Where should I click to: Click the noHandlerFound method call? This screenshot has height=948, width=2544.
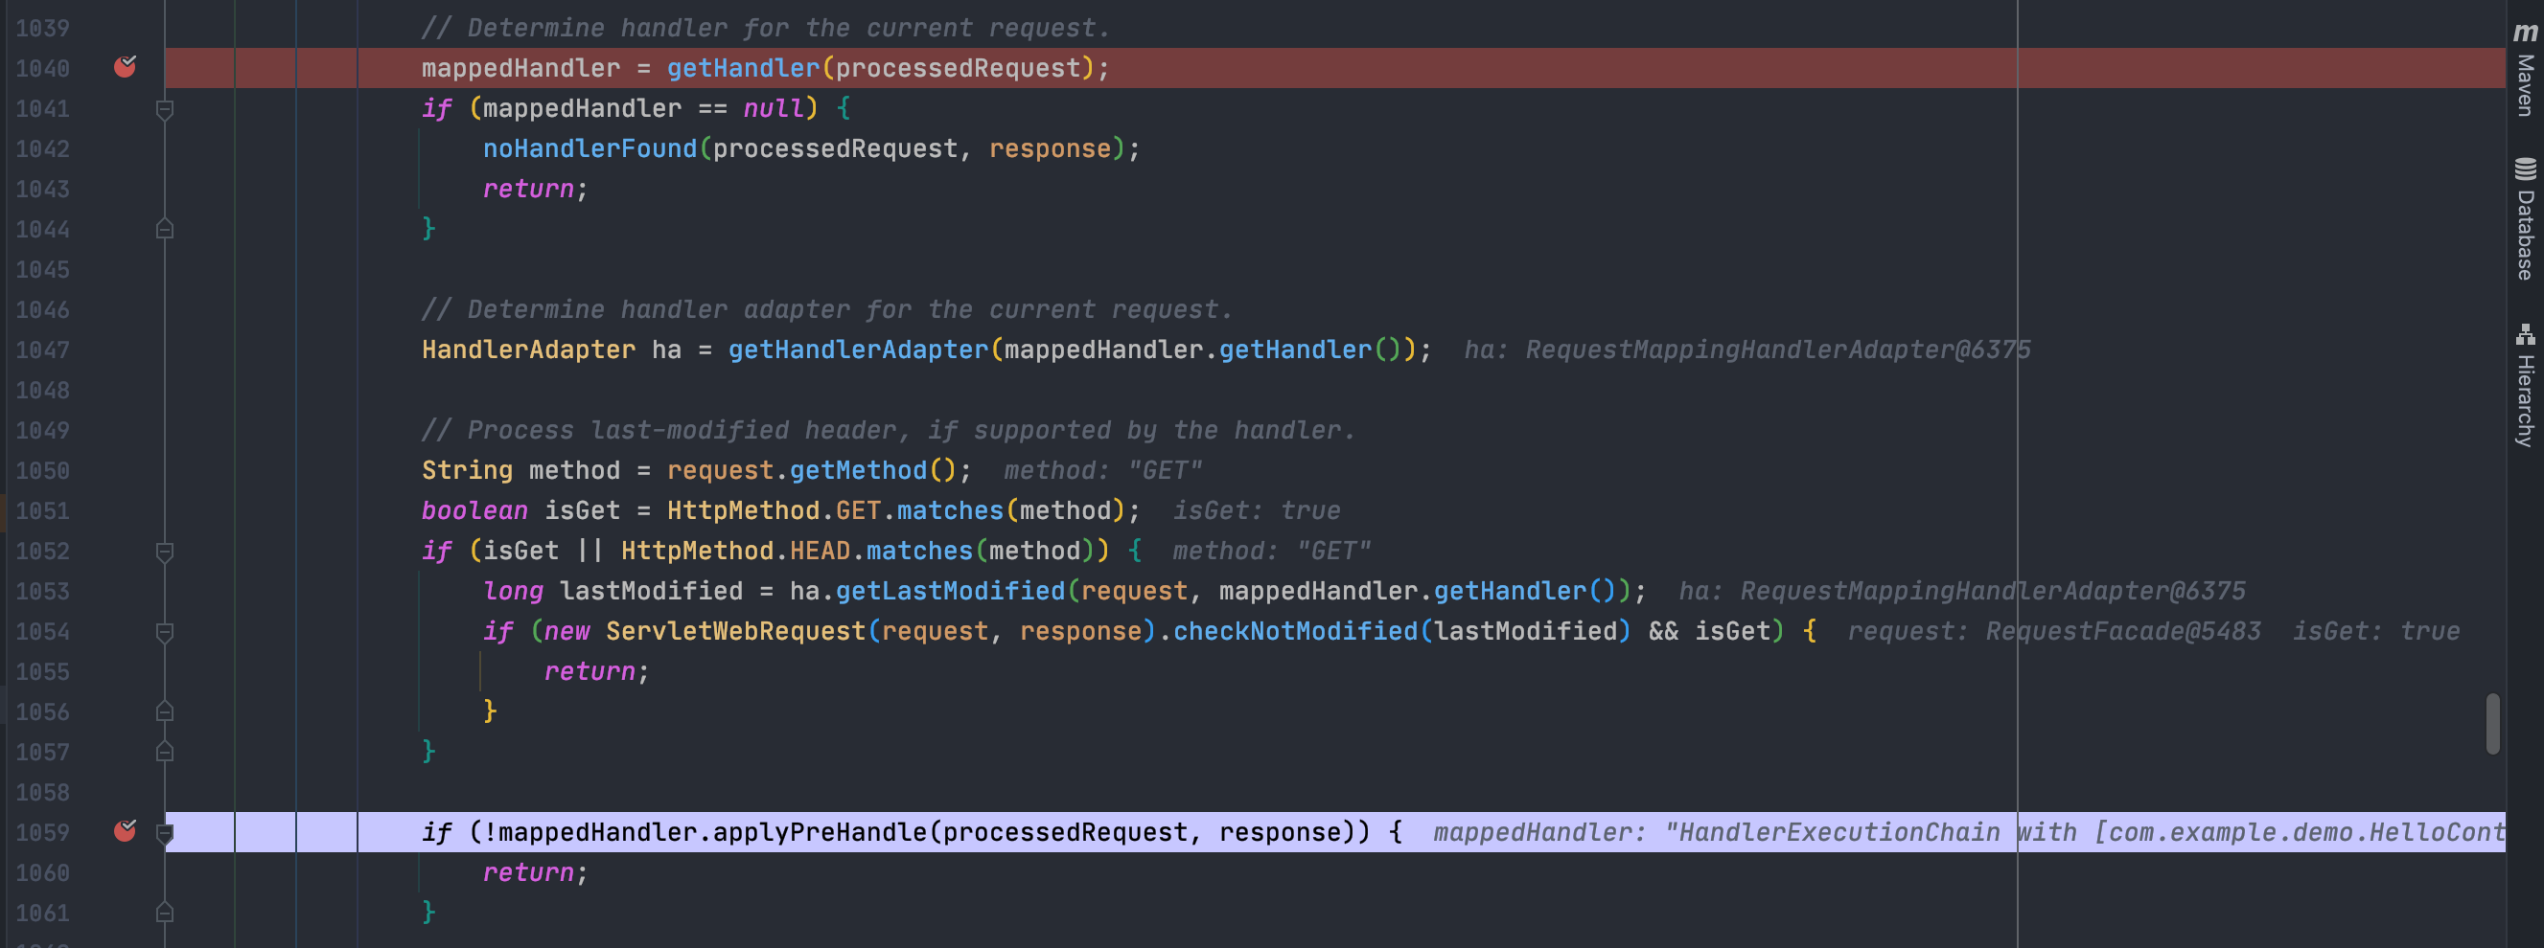tap(590, 149)
